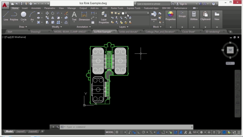Click the Help question mark icon
243x137 pixels.
[x=213, y=4]
